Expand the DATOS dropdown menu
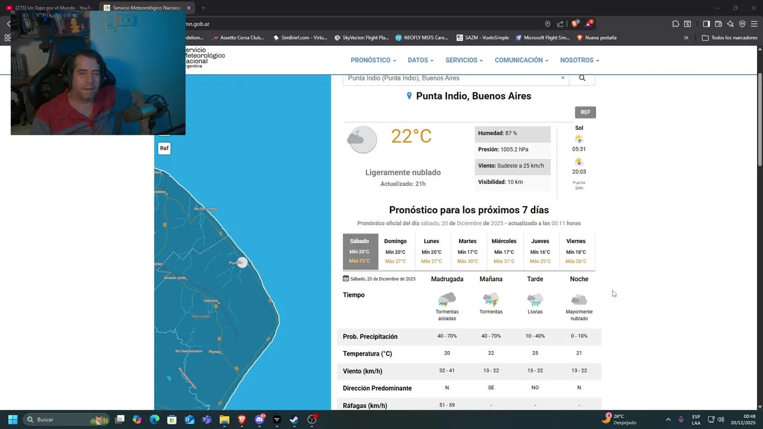Screen dimensions: 763x429 420,60
